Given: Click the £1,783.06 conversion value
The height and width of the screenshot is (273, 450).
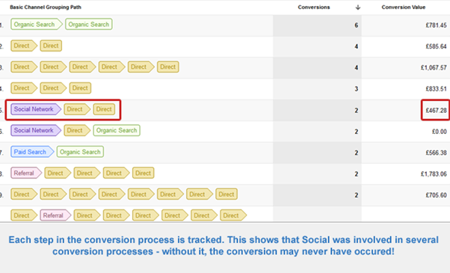Looking at the screenshot, I should 434,174.
